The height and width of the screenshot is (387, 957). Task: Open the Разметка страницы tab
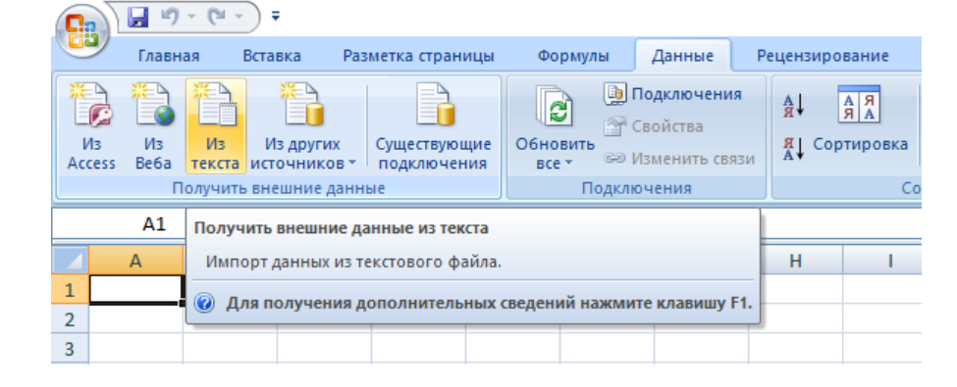pyautogui.click(x=418, y=56)
